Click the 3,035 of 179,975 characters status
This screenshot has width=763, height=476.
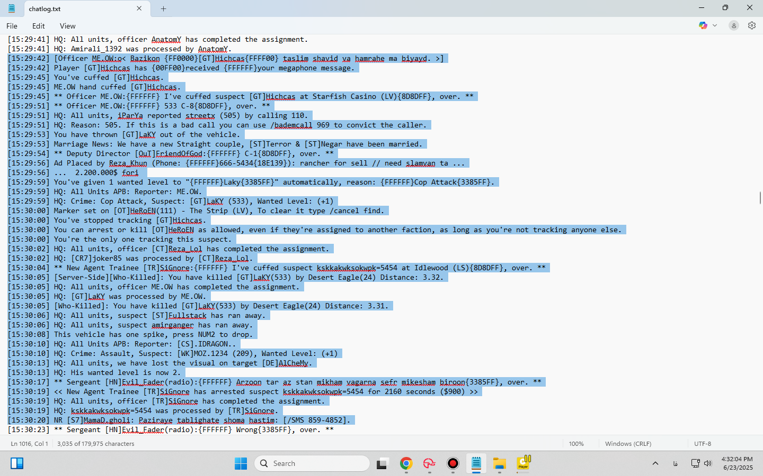pos(96,444)
